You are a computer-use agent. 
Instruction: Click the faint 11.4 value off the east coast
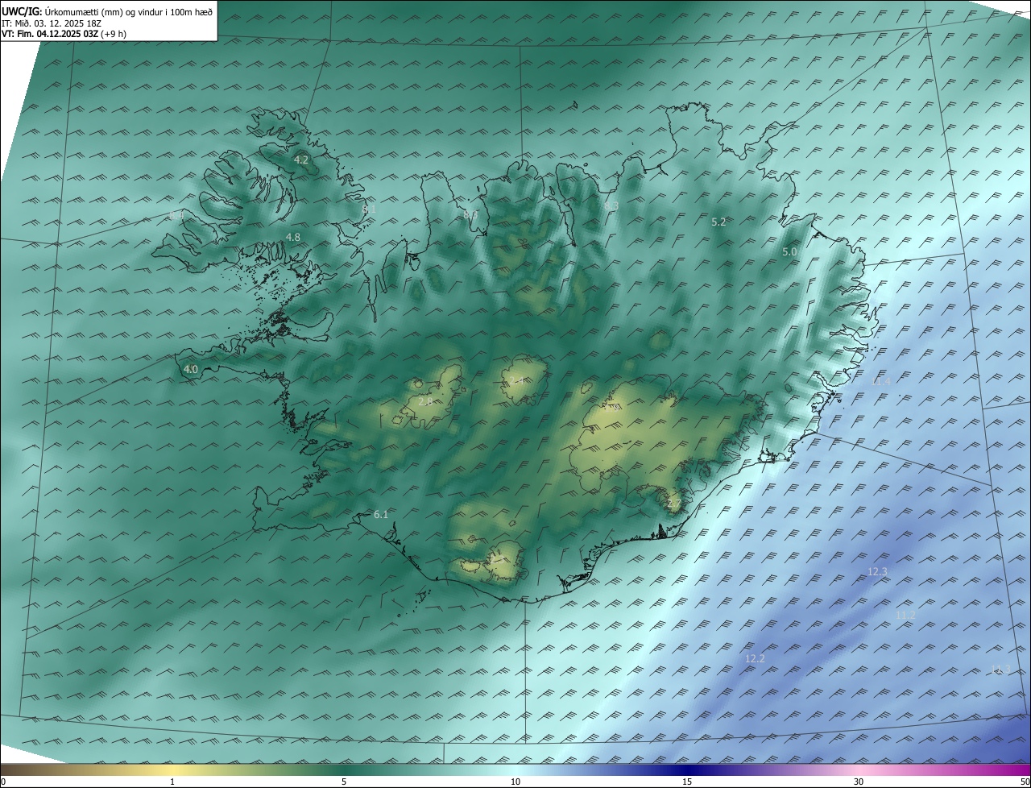coord(881,381)
